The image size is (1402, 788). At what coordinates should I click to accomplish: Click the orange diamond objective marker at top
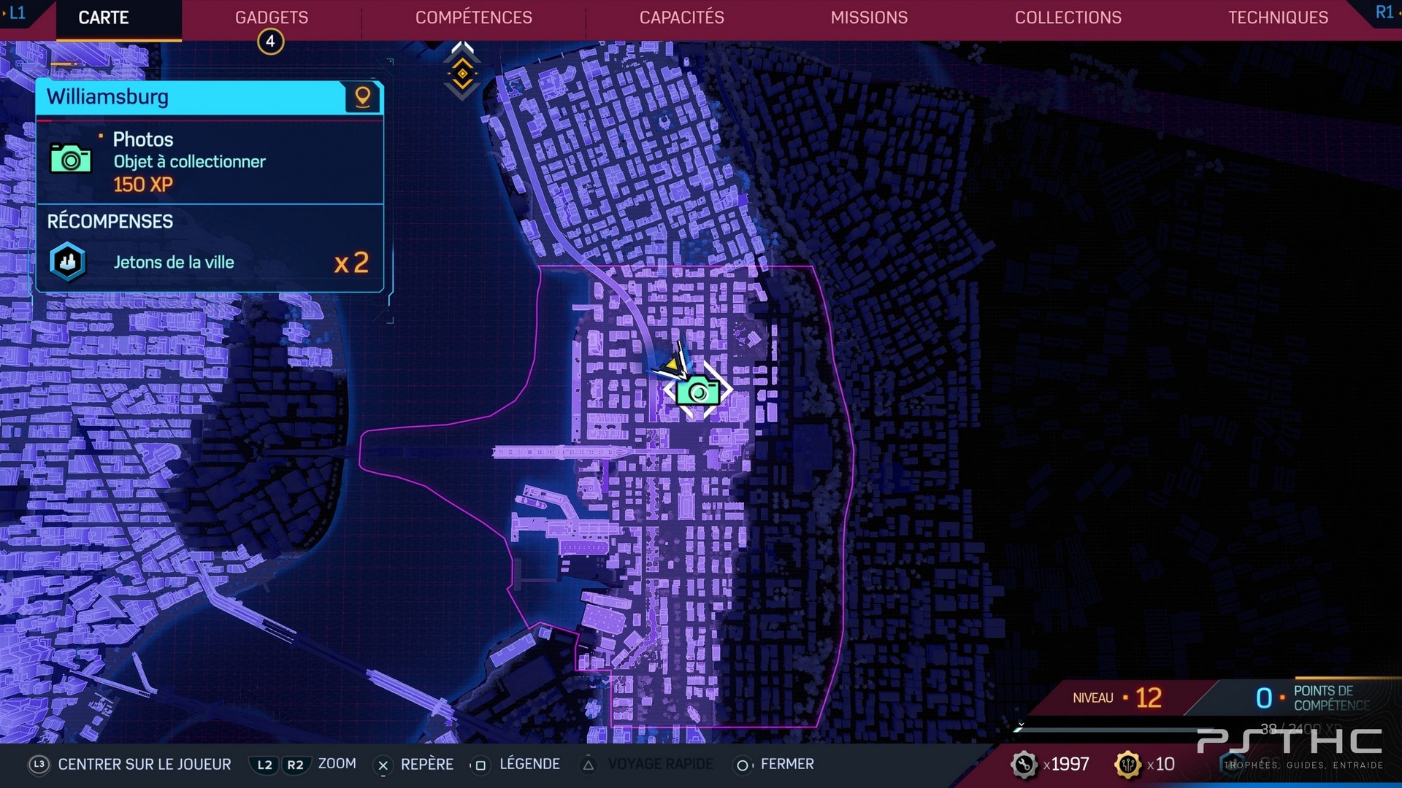point(462,74)
